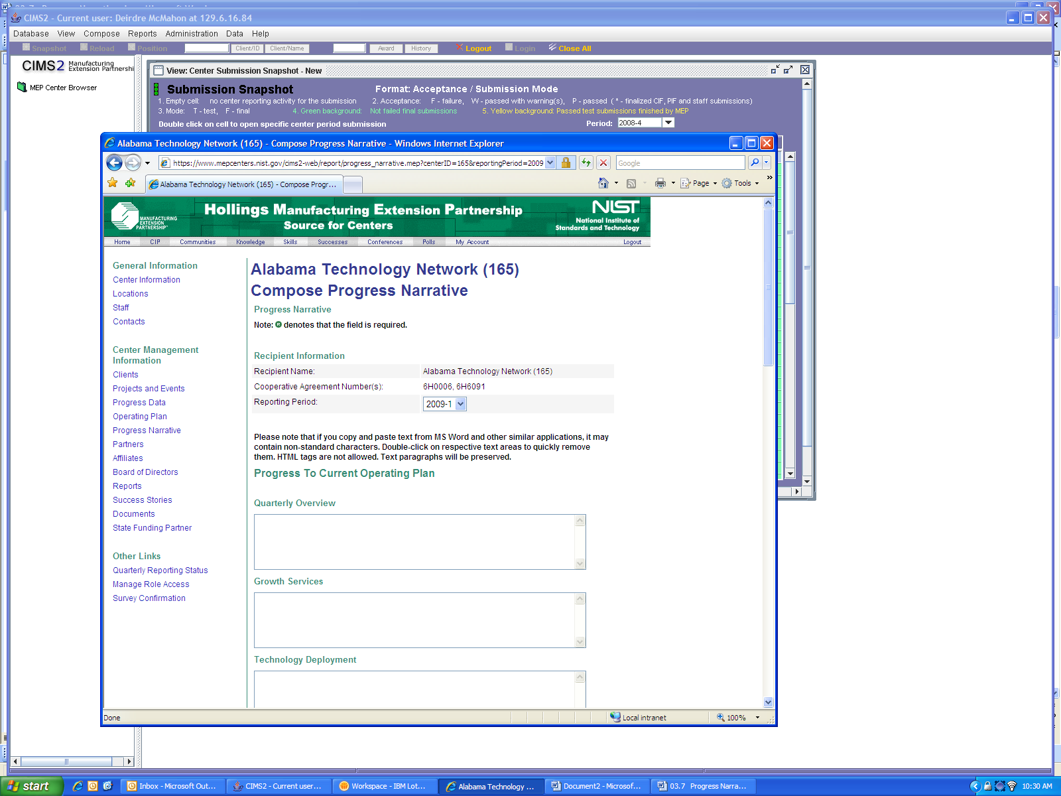This screenshot has width=1061, height=796.
Task: Click in the Growth Services text area
Action: click(x=414, y=620)
